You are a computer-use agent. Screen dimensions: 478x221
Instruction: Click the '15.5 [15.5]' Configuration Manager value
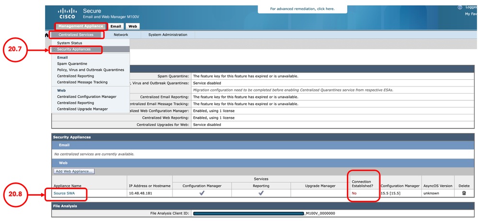pyautogui.click(x=390, y=193)
